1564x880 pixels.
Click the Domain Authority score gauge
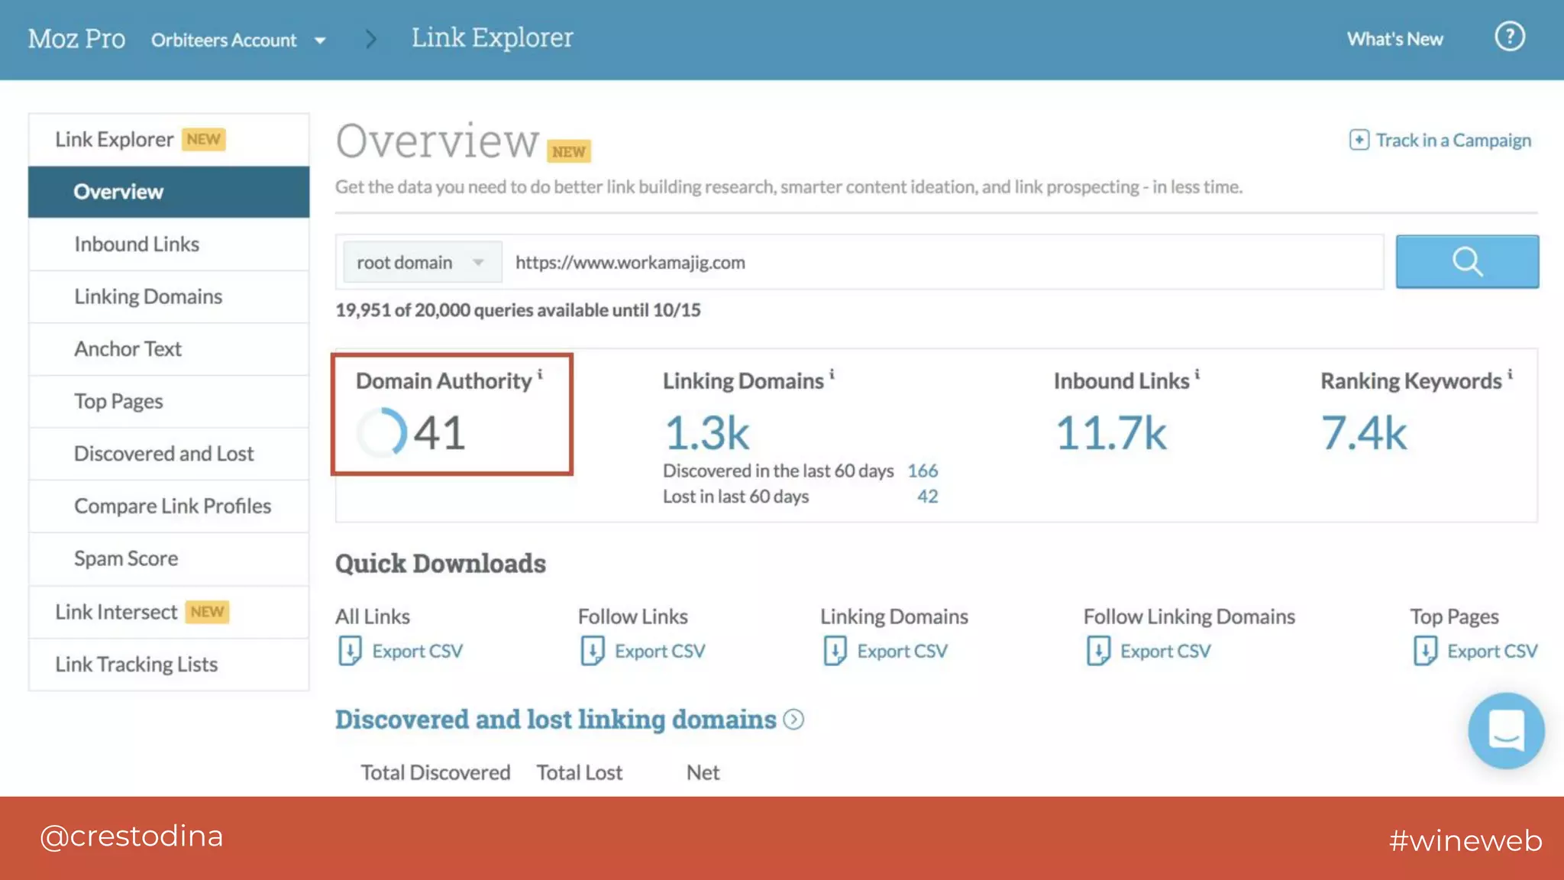point(382,432)
